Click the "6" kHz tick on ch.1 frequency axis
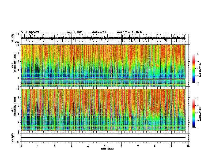Viewport: 212px width, 164px height. pyautogui.click(x=19, y=61)
